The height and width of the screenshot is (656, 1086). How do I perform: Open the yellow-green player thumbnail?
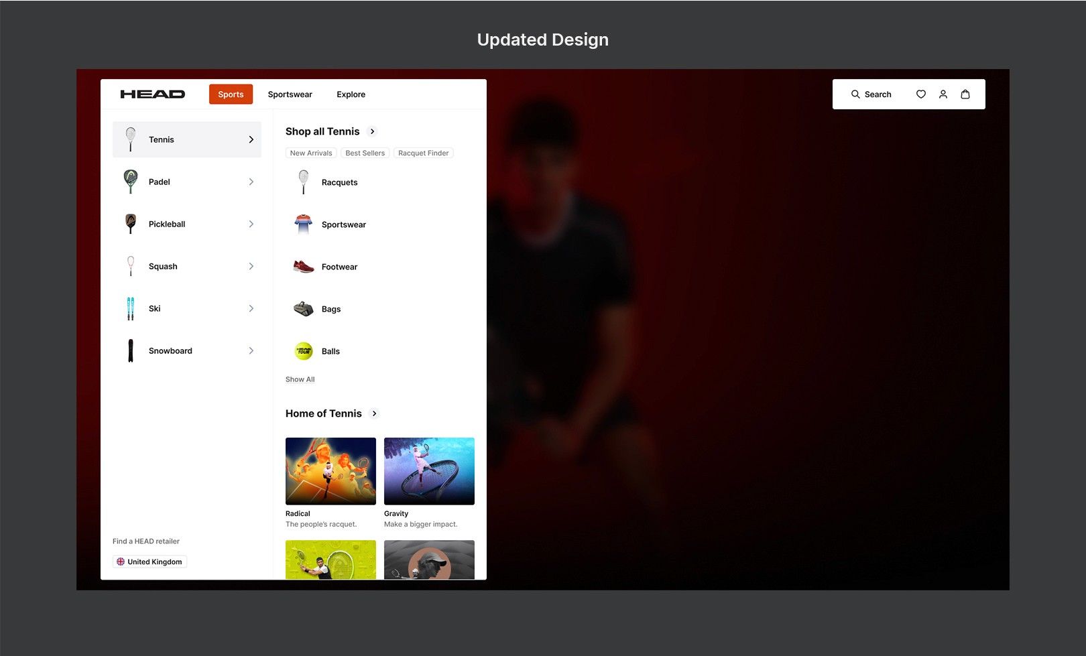330,560
